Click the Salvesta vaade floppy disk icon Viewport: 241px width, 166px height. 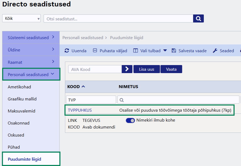(174, 51)
